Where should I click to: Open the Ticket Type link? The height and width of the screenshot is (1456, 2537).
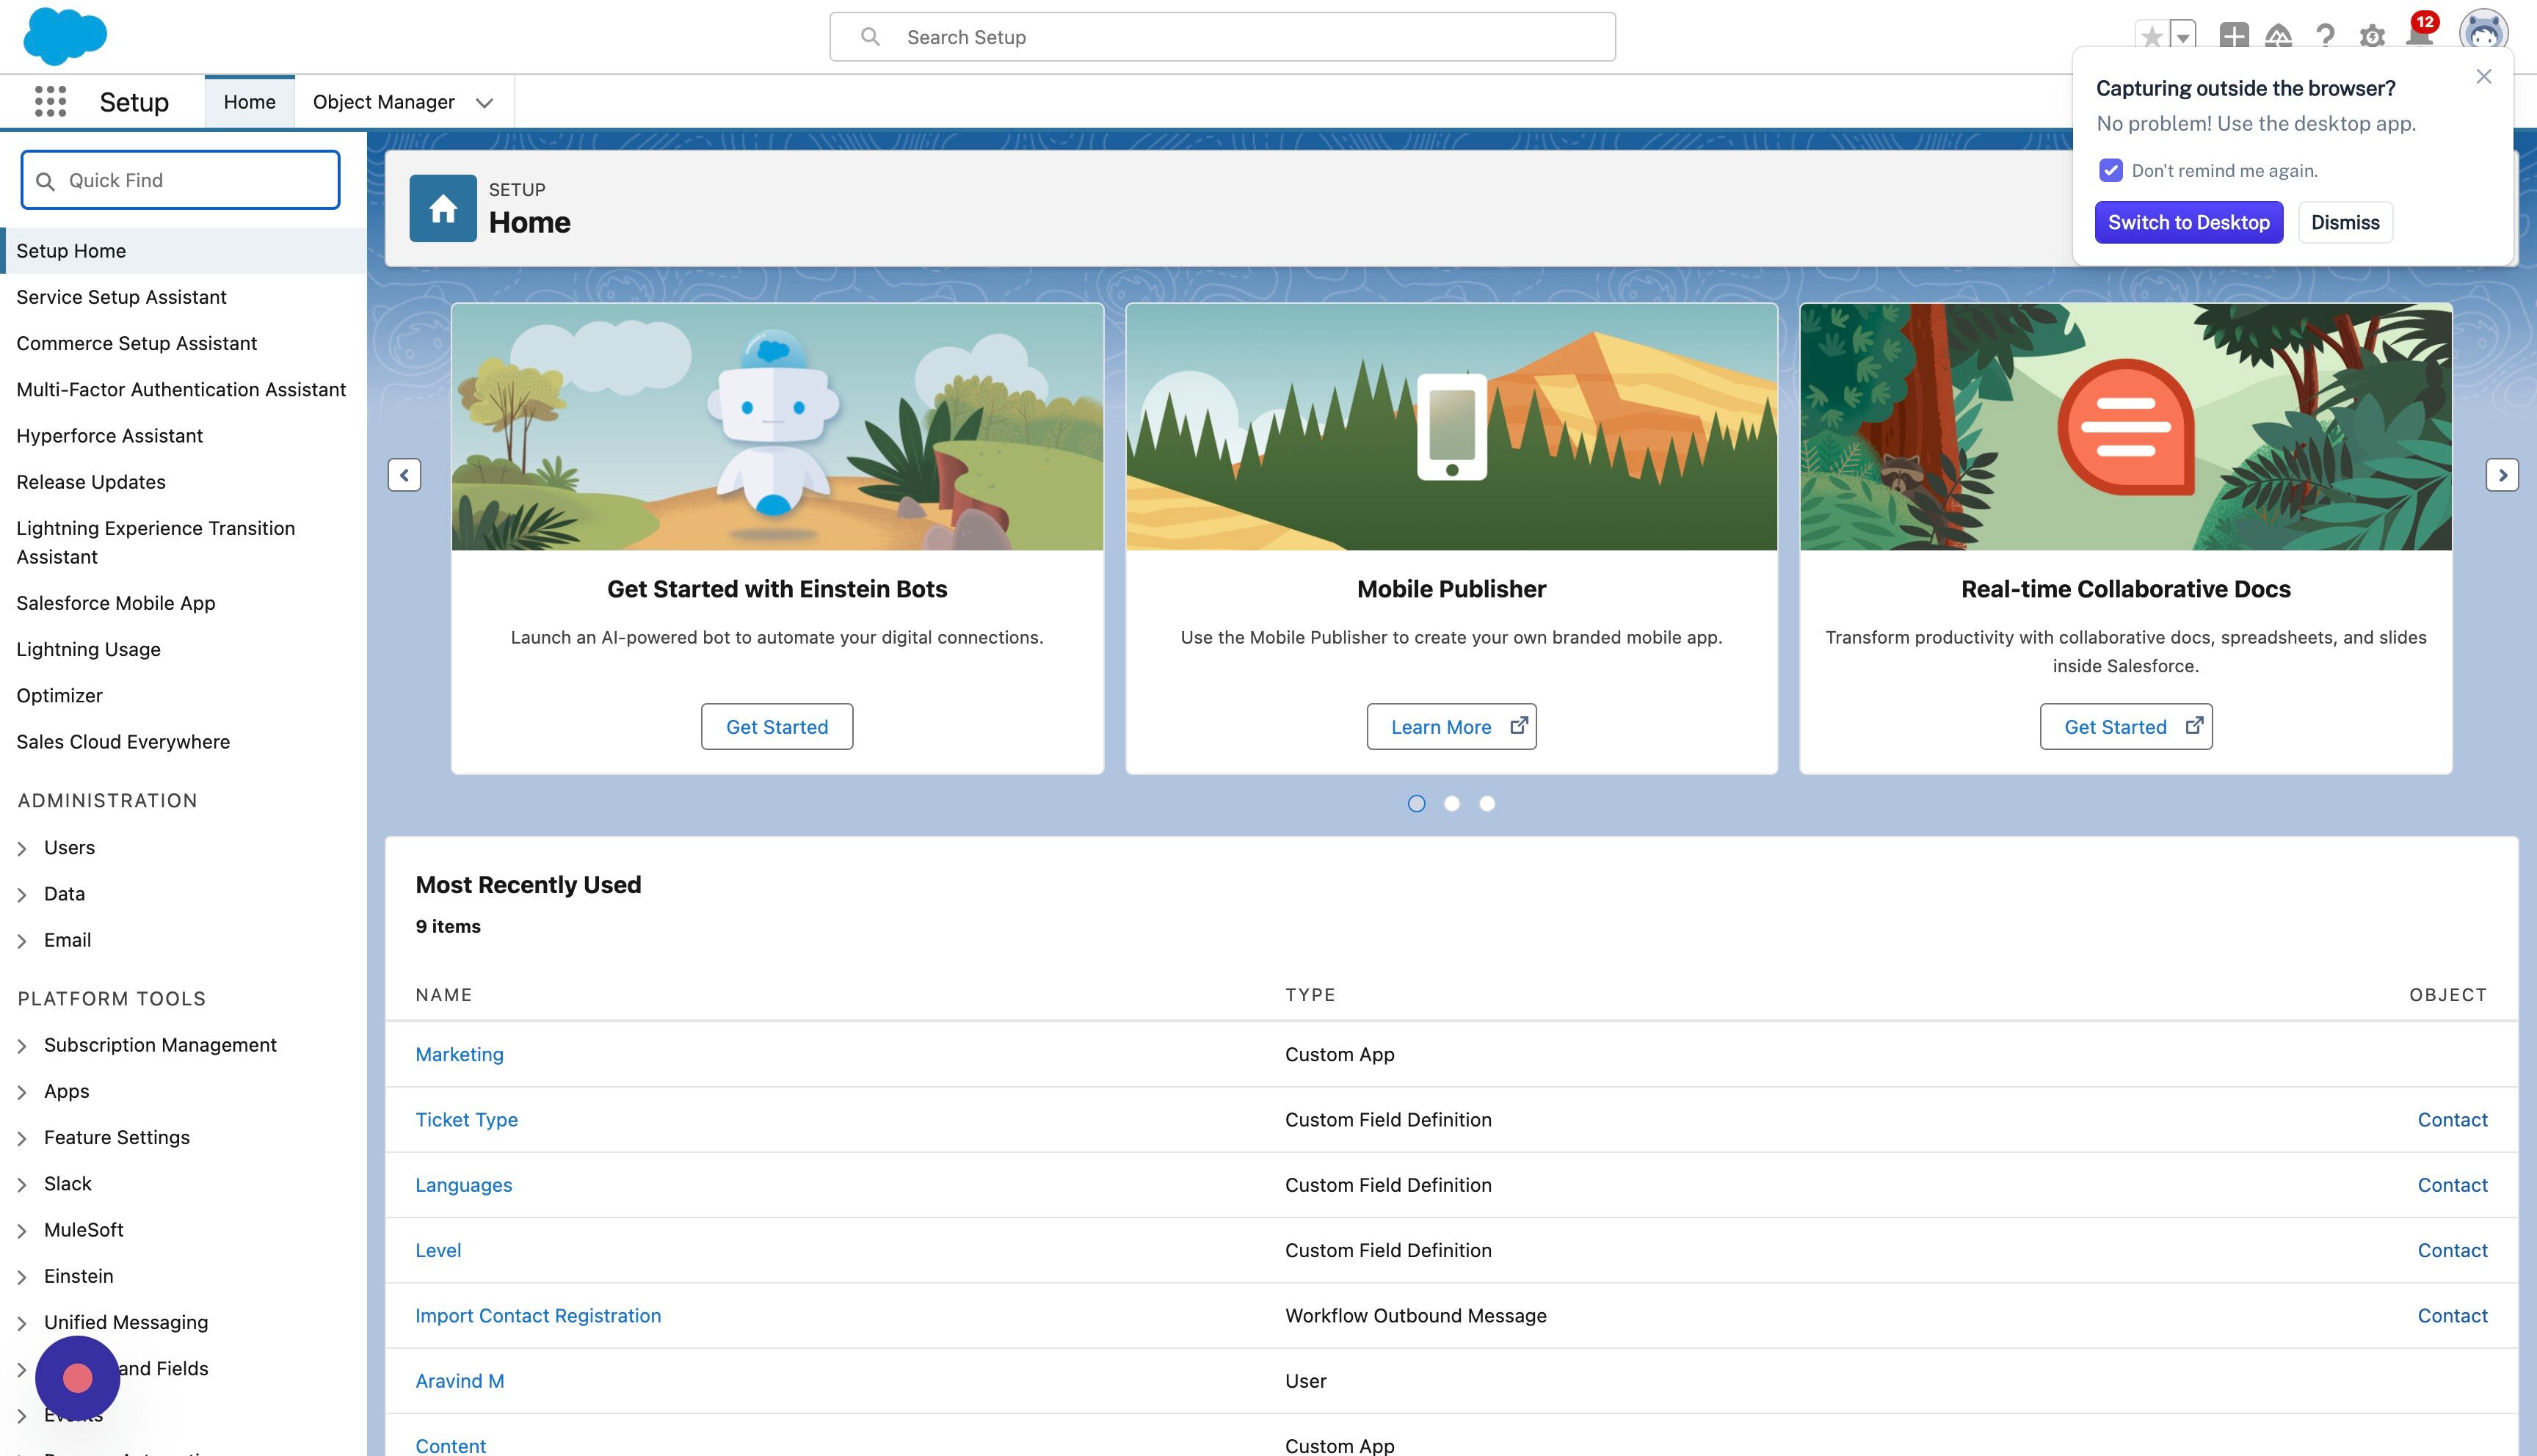click(x=466, y=1119)
